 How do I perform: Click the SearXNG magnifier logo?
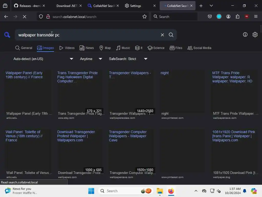pos(7,35)
